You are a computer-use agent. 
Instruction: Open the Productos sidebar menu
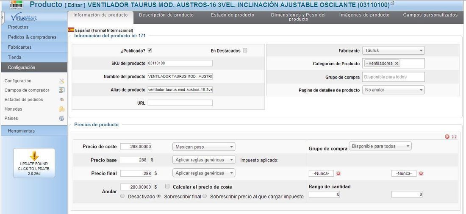pyautogui.click(x=34, y=27)
